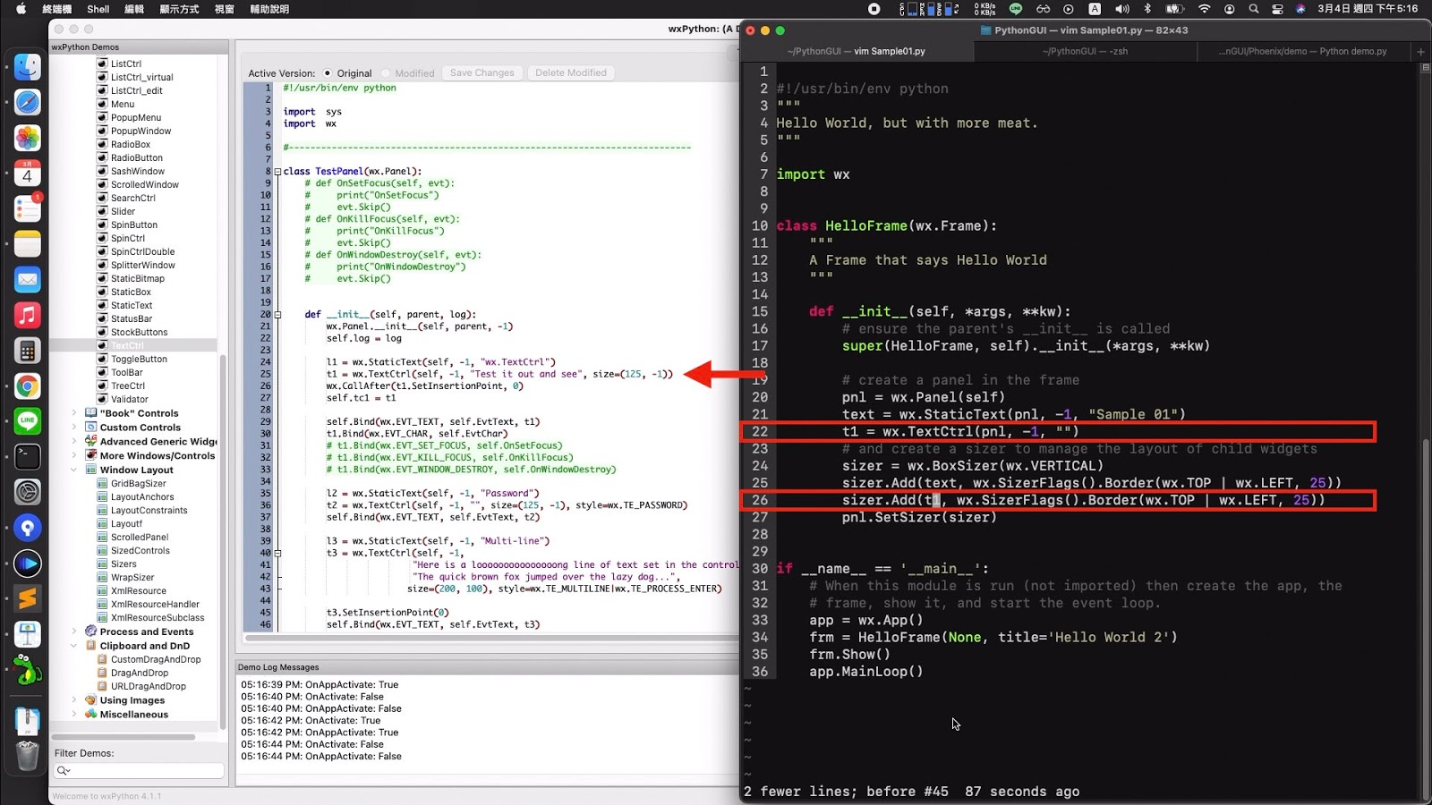
Task: Switch to Terminal via its Dock icon
Action: coord(28,457)
